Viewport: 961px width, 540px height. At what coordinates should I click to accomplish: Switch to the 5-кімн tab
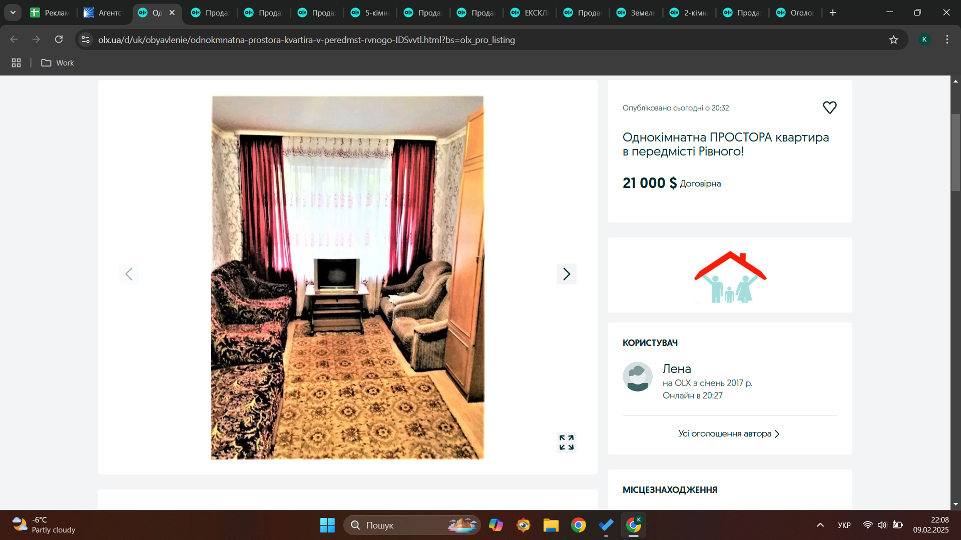point(370,13)
